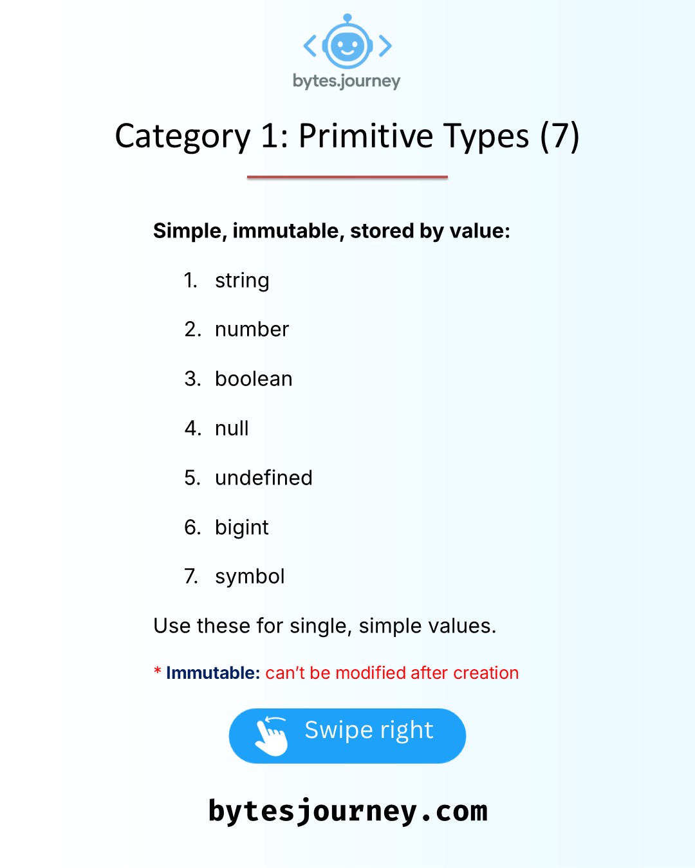The width and height of the screenshot is (695, 868).
Task: Select the 'string' list item
Action: pyautogui.click(x=242, y=281)
